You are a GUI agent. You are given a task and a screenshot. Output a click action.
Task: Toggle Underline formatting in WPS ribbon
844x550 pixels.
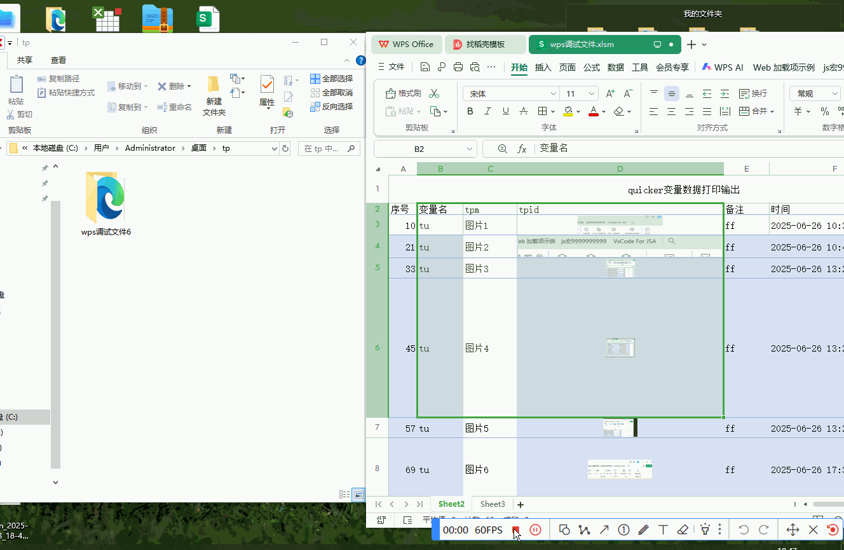(506, 111)
